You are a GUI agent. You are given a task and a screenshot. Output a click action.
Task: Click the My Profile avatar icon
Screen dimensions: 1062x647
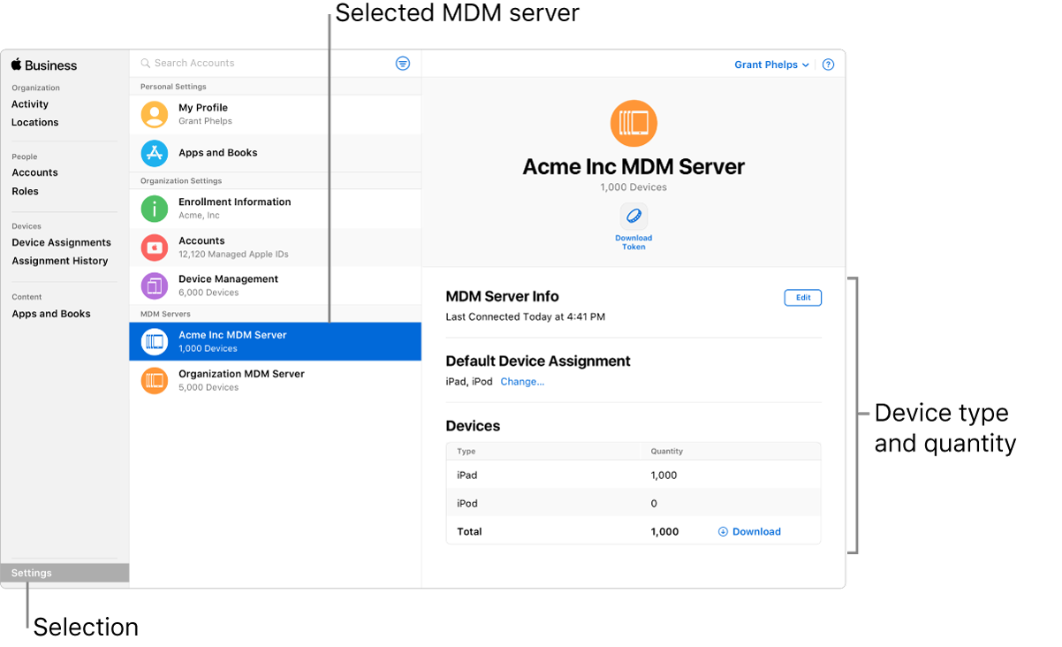155,114
